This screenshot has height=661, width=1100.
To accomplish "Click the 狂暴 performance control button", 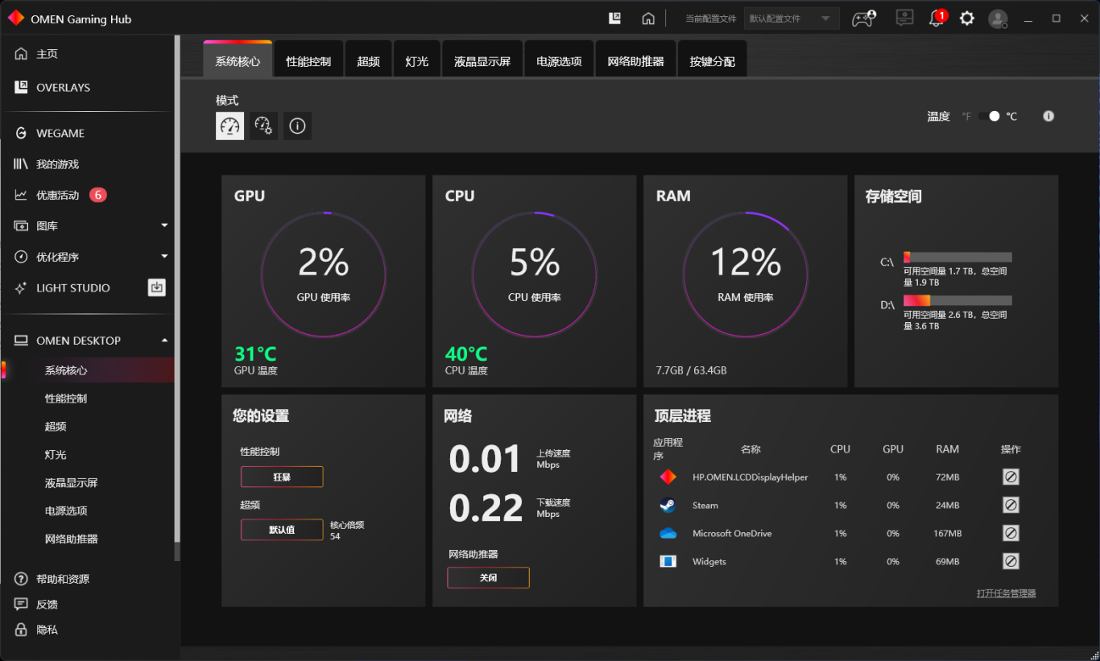I will pos(282,477).
